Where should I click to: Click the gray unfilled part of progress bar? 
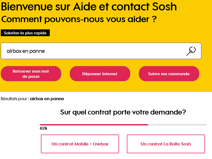(177, 125)
